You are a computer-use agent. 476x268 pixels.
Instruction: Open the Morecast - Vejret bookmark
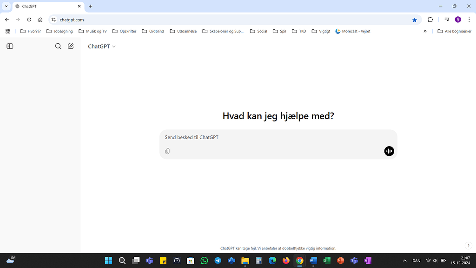click(x=353, y=31)
